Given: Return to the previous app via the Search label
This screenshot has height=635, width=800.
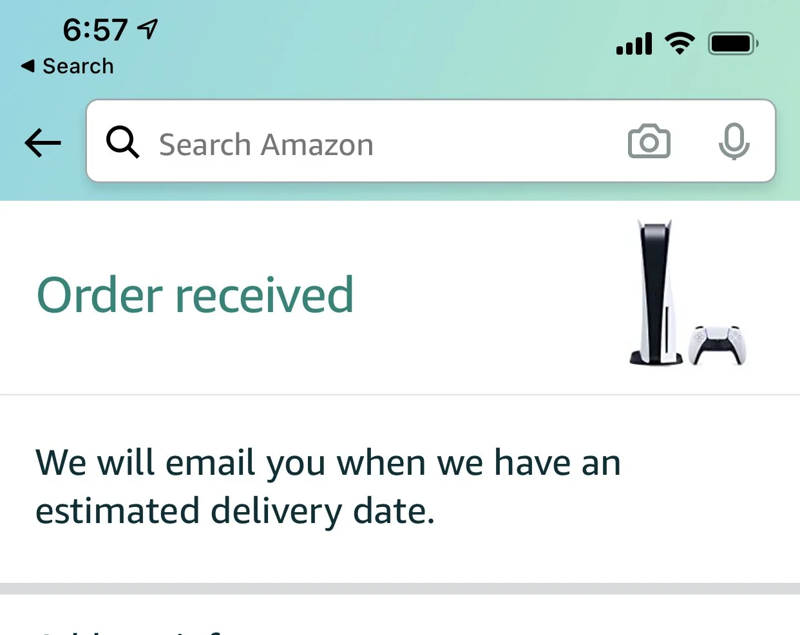Looking at the screenshot, I should click(78, 66).
